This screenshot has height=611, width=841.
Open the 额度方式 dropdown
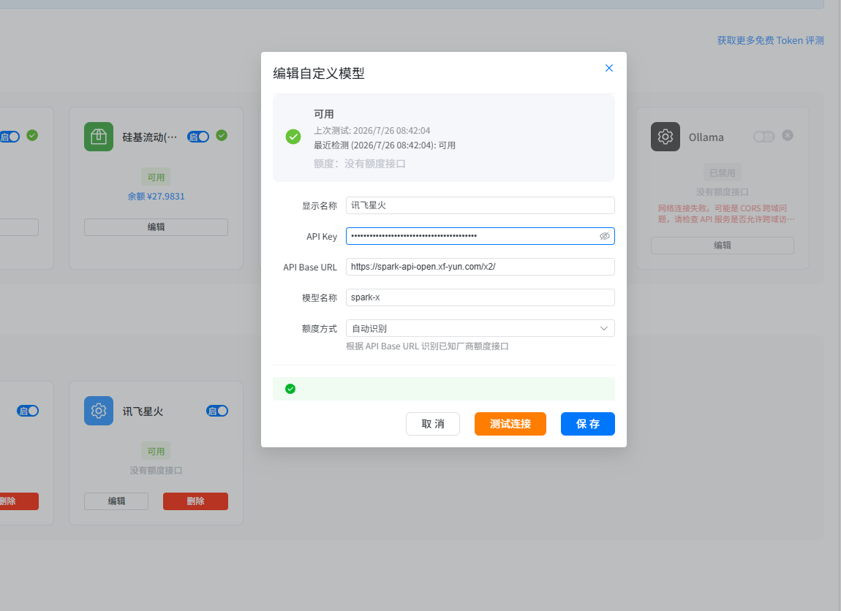(480, 328)
